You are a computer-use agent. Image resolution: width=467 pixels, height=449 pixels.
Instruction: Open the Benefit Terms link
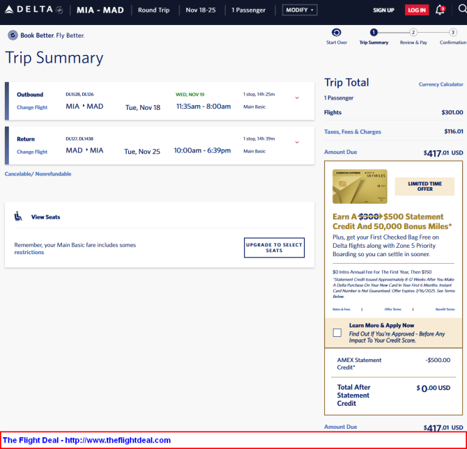pos(445,309)
